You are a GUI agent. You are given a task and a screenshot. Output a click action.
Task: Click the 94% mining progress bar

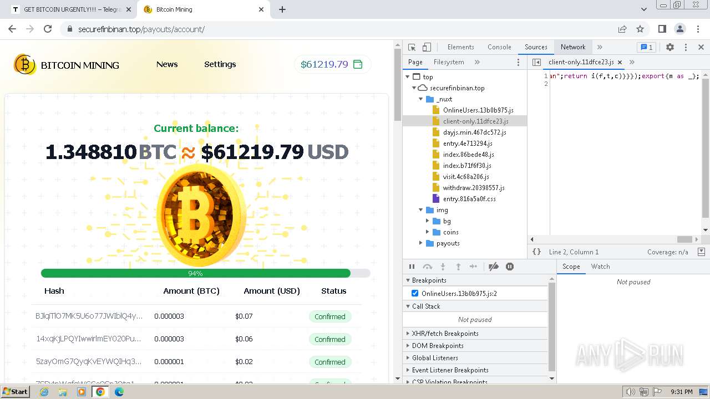pyautogui.click(x=205, y=273)
